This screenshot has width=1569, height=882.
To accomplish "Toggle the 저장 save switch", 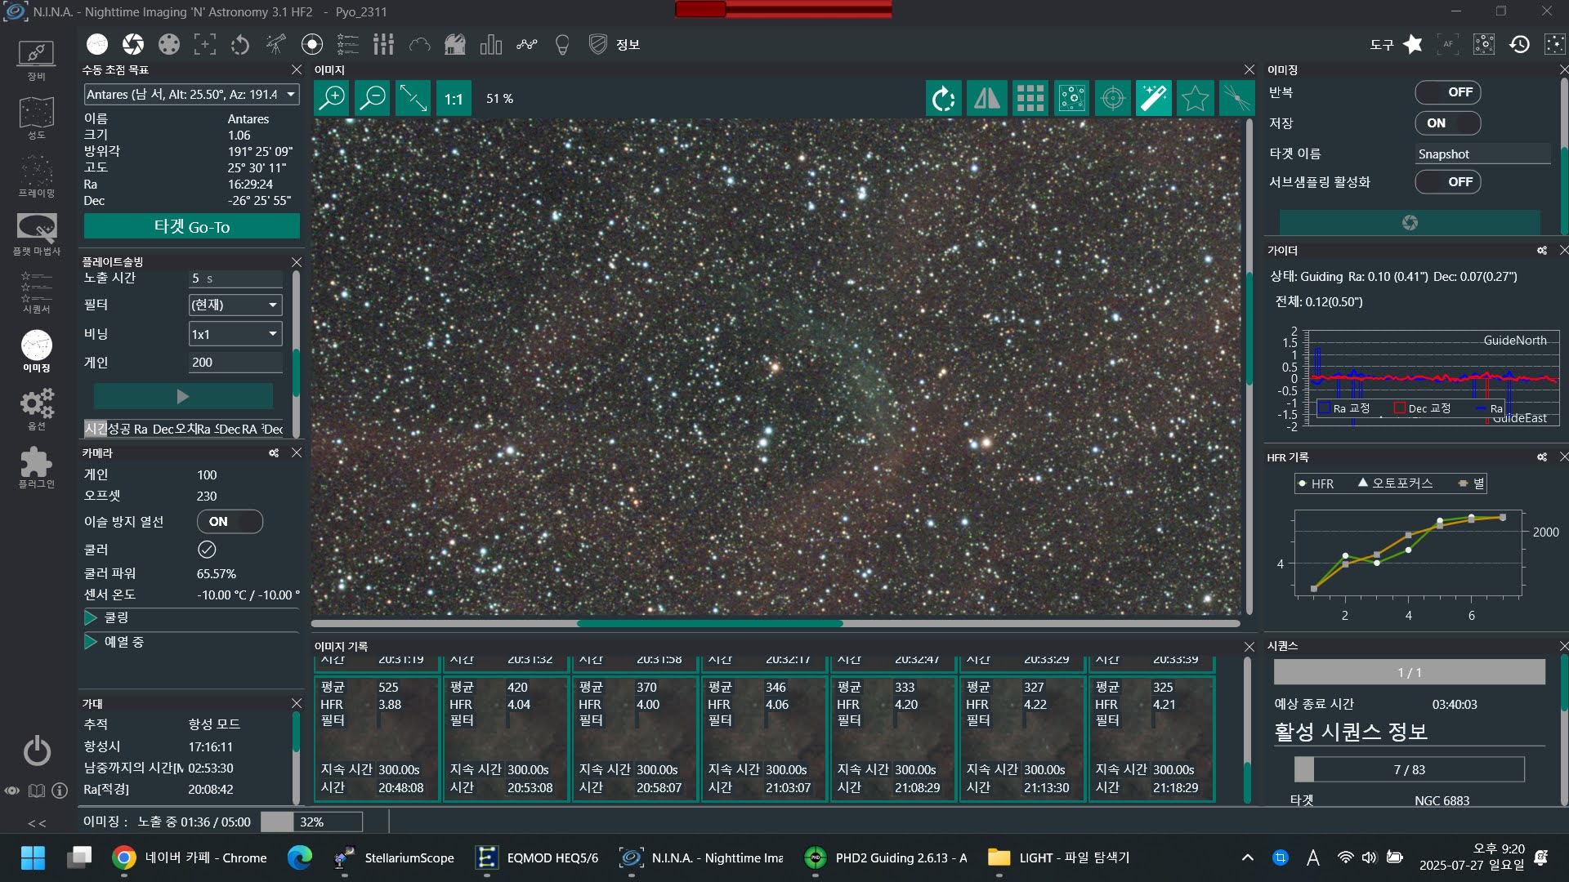I will tap(1447, 123).
